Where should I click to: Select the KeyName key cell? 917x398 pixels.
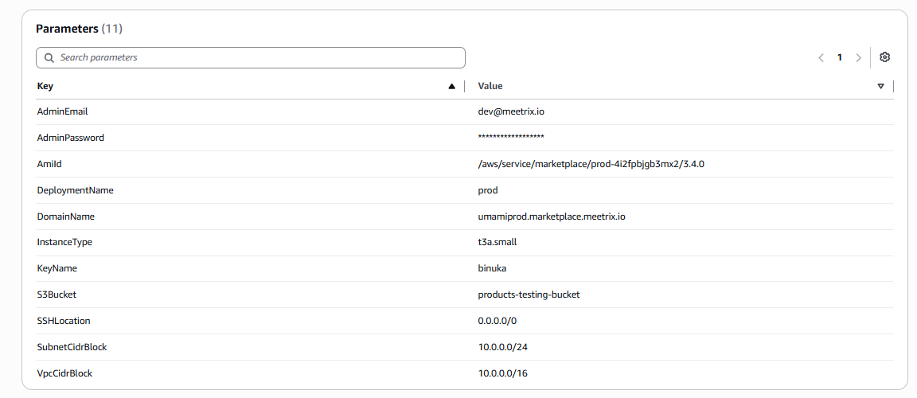[x=57, y=268]
